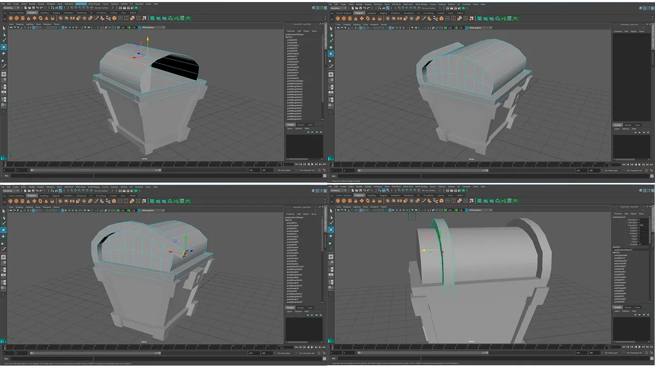Image resolution: width=655 pixels, height=368 pixels.
Task: Create polygon sphere in top-right Maya window
Action: [x=338, y=17]
